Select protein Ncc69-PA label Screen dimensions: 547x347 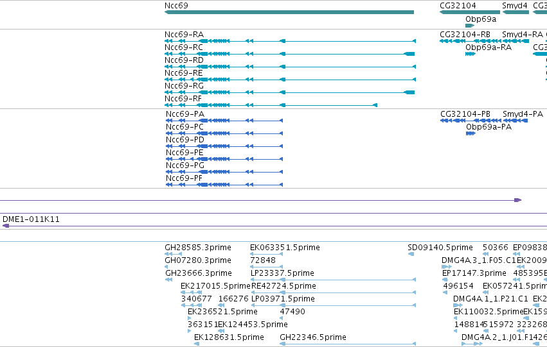185,114
